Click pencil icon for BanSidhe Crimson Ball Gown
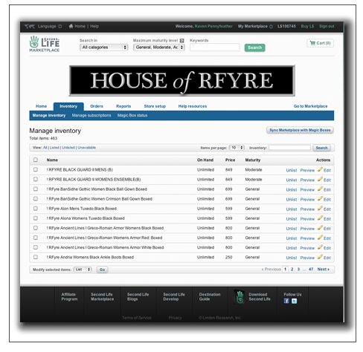 click(x=320, y=198)
